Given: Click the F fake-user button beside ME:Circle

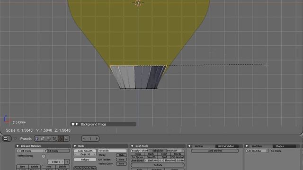Looking at the screenshot, I should 45,151.
